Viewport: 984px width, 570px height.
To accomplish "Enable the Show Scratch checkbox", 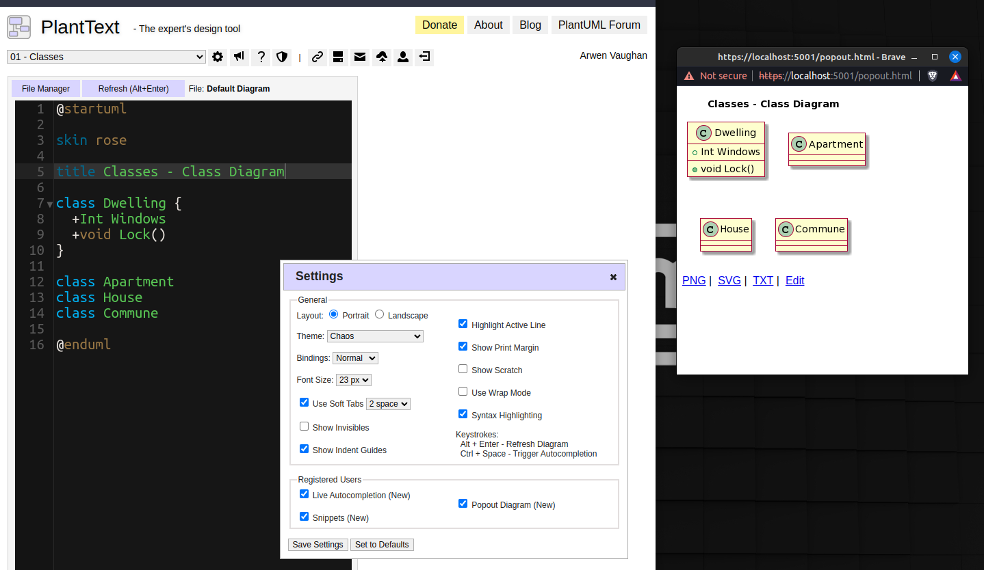I will click(463, 368).
